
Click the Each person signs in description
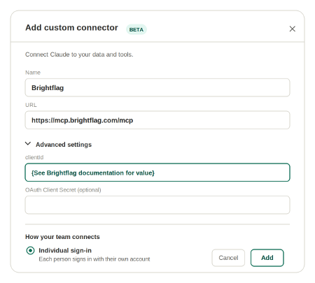(94, 259)
